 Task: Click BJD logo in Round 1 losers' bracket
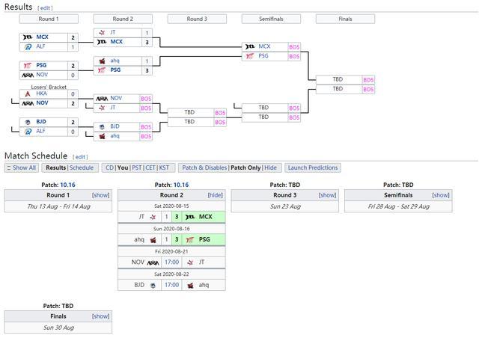[x=28, y=122]
